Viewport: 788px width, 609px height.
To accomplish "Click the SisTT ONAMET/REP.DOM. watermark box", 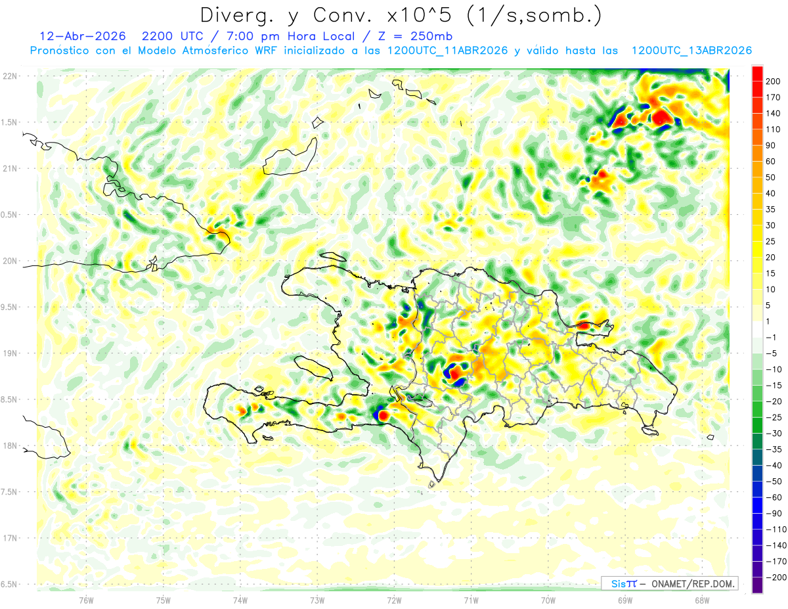I will coord(669,583).
